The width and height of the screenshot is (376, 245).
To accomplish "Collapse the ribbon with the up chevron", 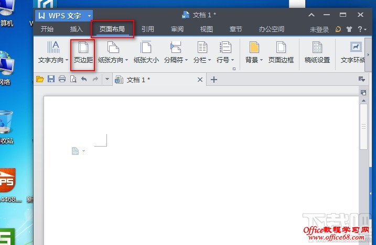I will pos(311,15).
